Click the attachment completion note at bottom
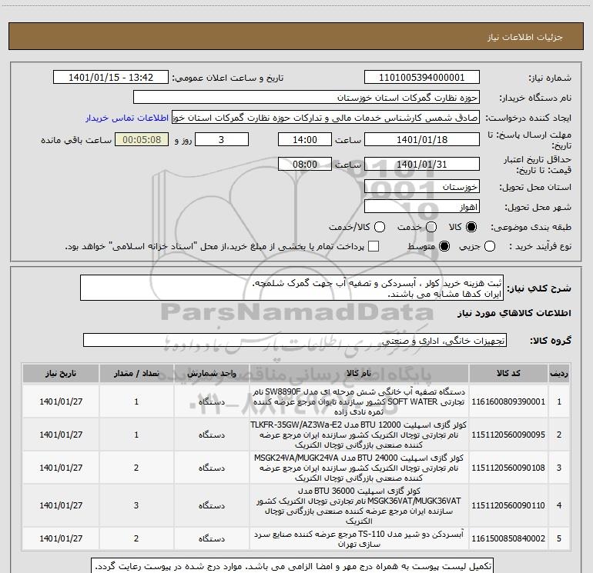This screenshot has width=593, height=573. tap(292, 566)
